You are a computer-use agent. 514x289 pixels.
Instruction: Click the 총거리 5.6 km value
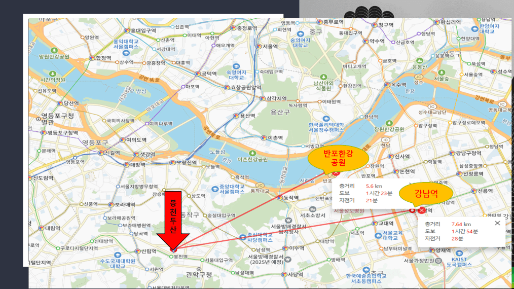(x=374, y=186)
